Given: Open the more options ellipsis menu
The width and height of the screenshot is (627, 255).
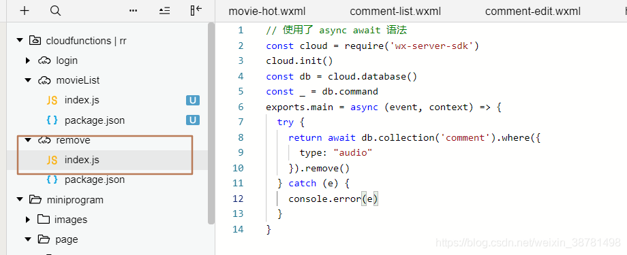Looking at the screenshot, I should 134,11.
